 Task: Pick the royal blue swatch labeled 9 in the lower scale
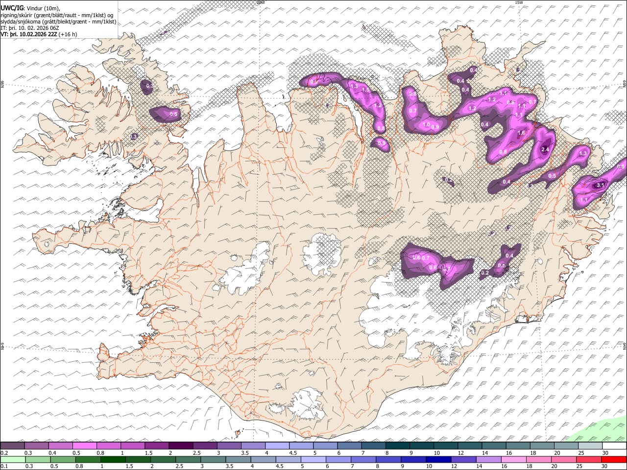414,459
